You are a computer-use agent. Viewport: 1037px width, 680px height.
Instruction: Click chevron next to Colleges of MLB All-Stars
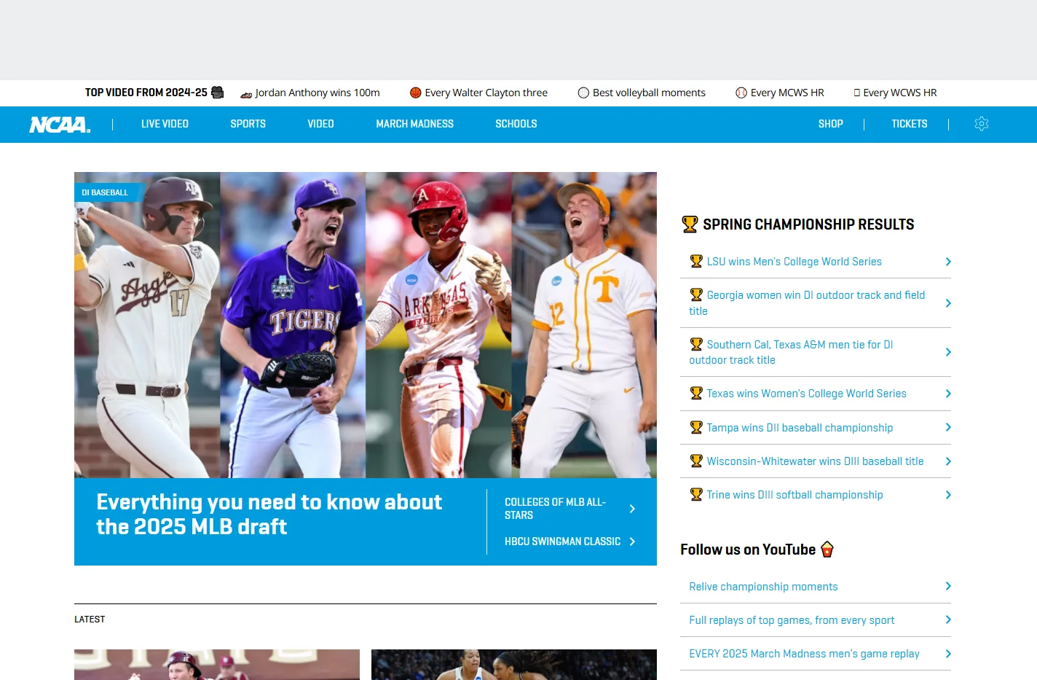point(632,509)
